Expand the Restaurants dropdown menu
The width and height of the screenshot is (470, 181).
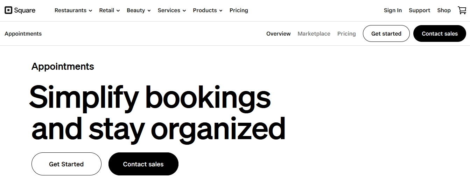coord(73,10)
